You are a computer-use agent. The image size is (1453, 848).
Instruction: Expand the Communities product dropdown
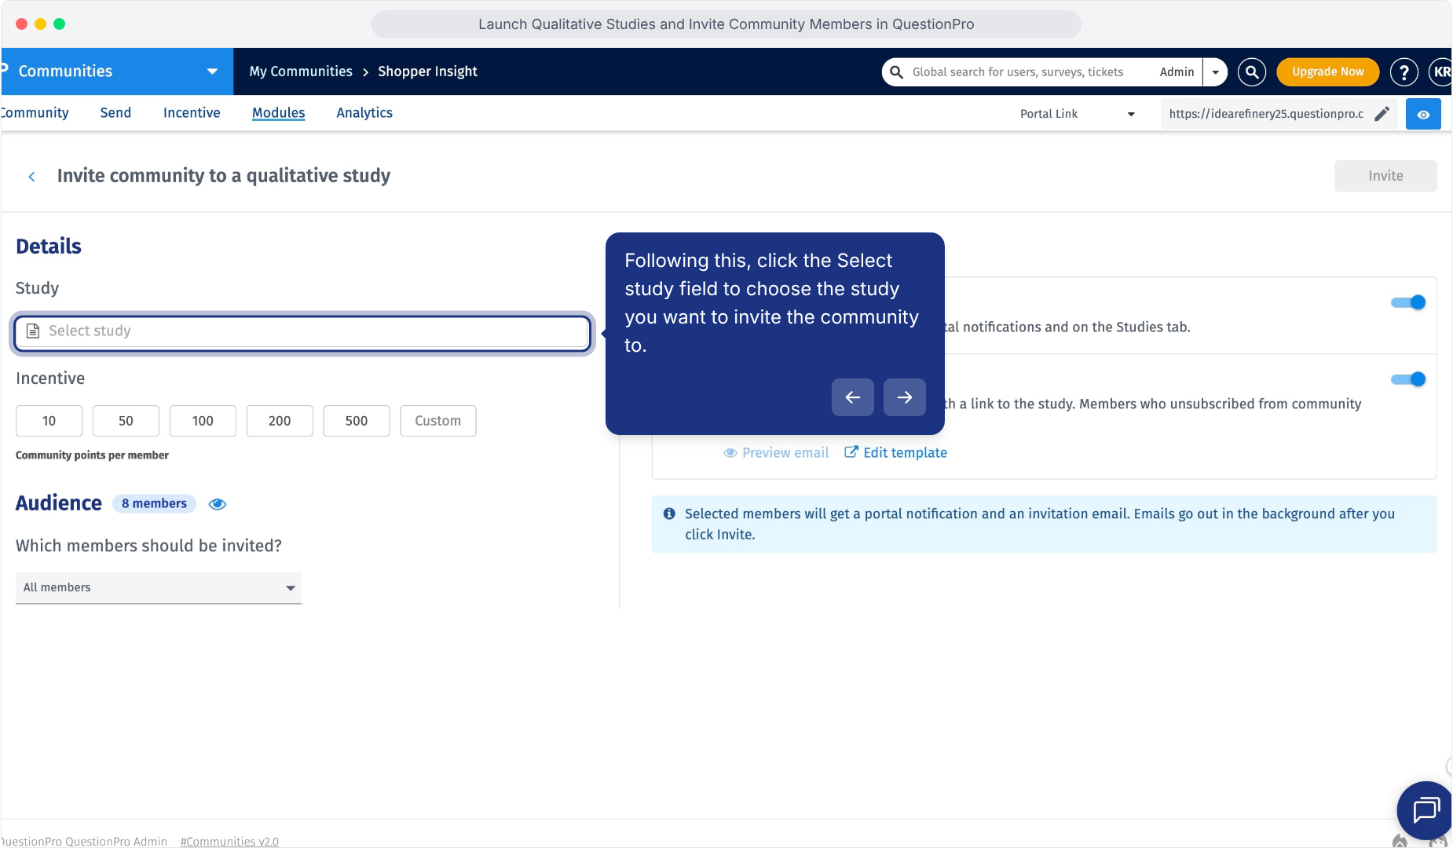[212, 71]
